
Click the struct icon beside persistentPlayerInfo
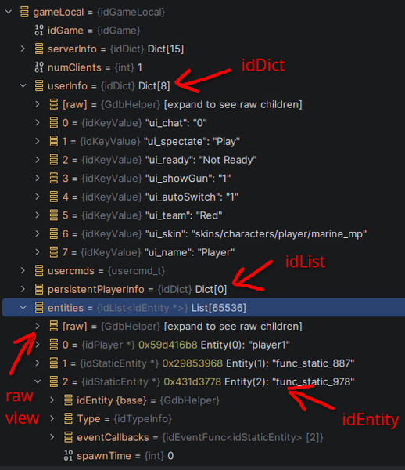coord(39,289)
